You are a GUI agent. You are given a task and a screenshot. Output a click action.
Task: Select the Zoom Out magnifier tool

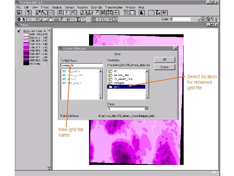tap(45, 19)
